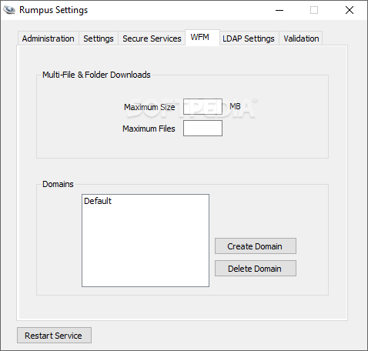
Task: Switch to the Validation tab
Action: click(301, 38)
